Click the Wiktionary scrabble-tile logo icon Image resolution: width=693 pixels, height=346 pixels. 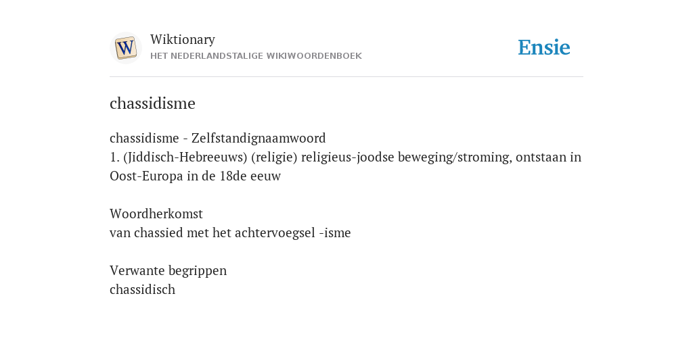[x=125, y=48]
